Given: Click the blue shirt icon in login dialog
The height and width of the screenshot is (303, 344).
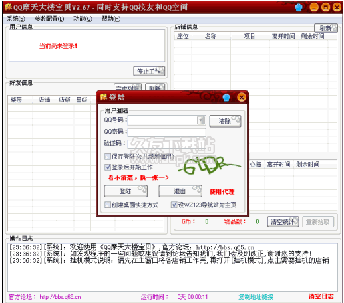Looking at the screenshot, I should pos(226,97).
